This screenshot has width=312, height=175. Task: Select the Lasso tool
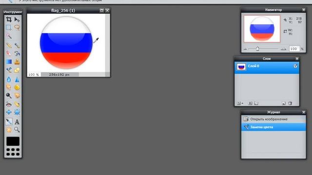coord(17,27)
